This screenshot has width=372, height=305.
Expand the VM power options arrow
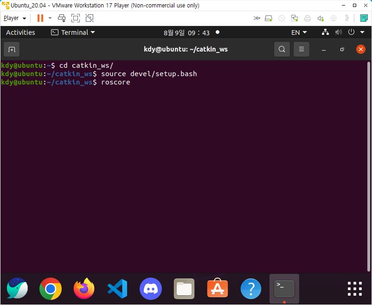click(50, 18)
